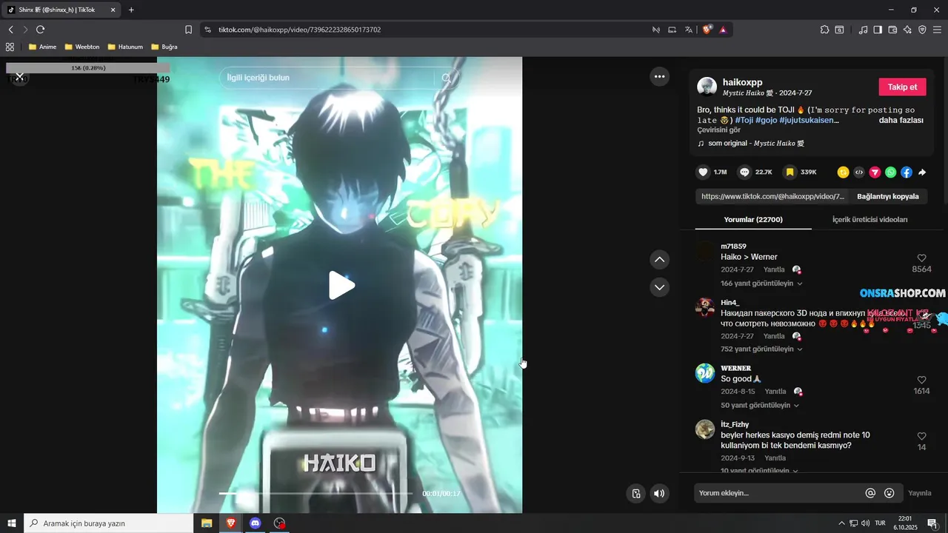
Task: Click the browser reload button
Action: (40, 30)
